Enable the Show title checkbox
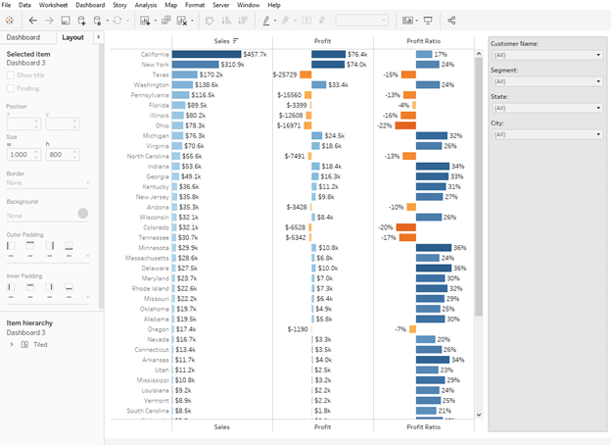Viewport: 611px width, 445px height. click(x=11, y=74)
